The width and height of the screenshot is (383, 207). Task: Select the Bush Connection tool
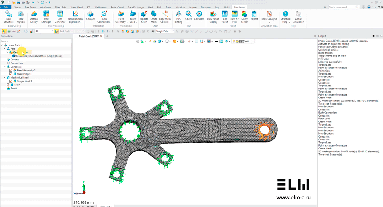pos(104,17)
